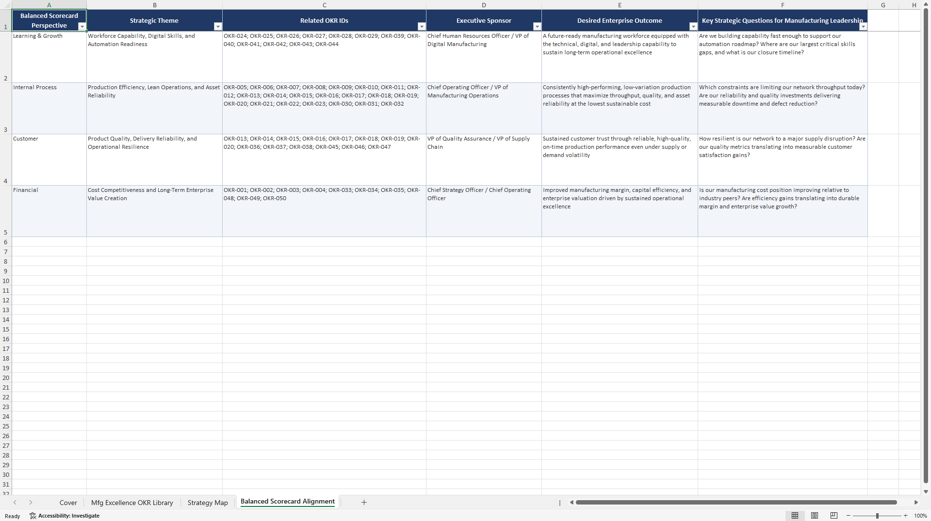Select the Improved manufacturing margin outcome cell

click(x=620, y=211)
